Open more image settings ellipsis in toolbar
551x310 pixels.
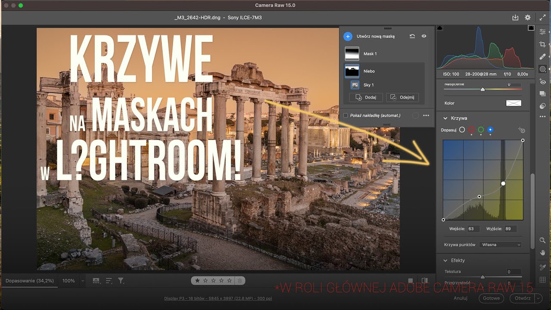(x=542, y=117)
